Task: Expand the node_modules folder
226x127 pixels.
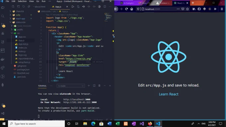Action: tap(12, 26)
